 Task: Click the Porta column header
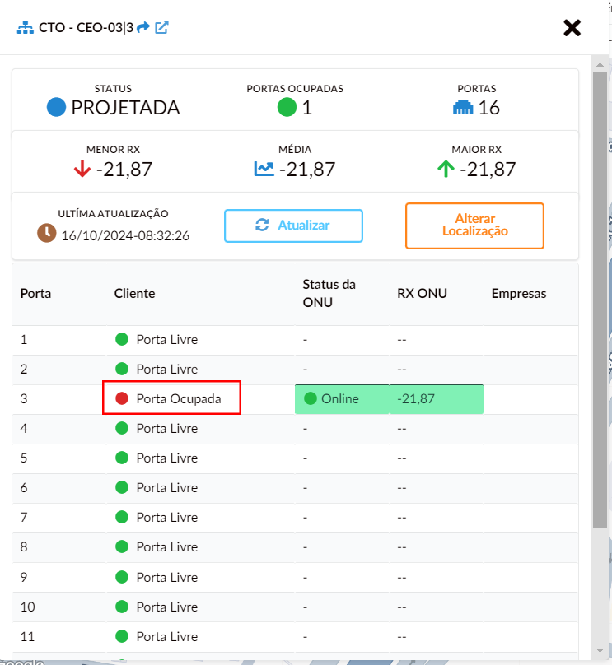point(35,294)
